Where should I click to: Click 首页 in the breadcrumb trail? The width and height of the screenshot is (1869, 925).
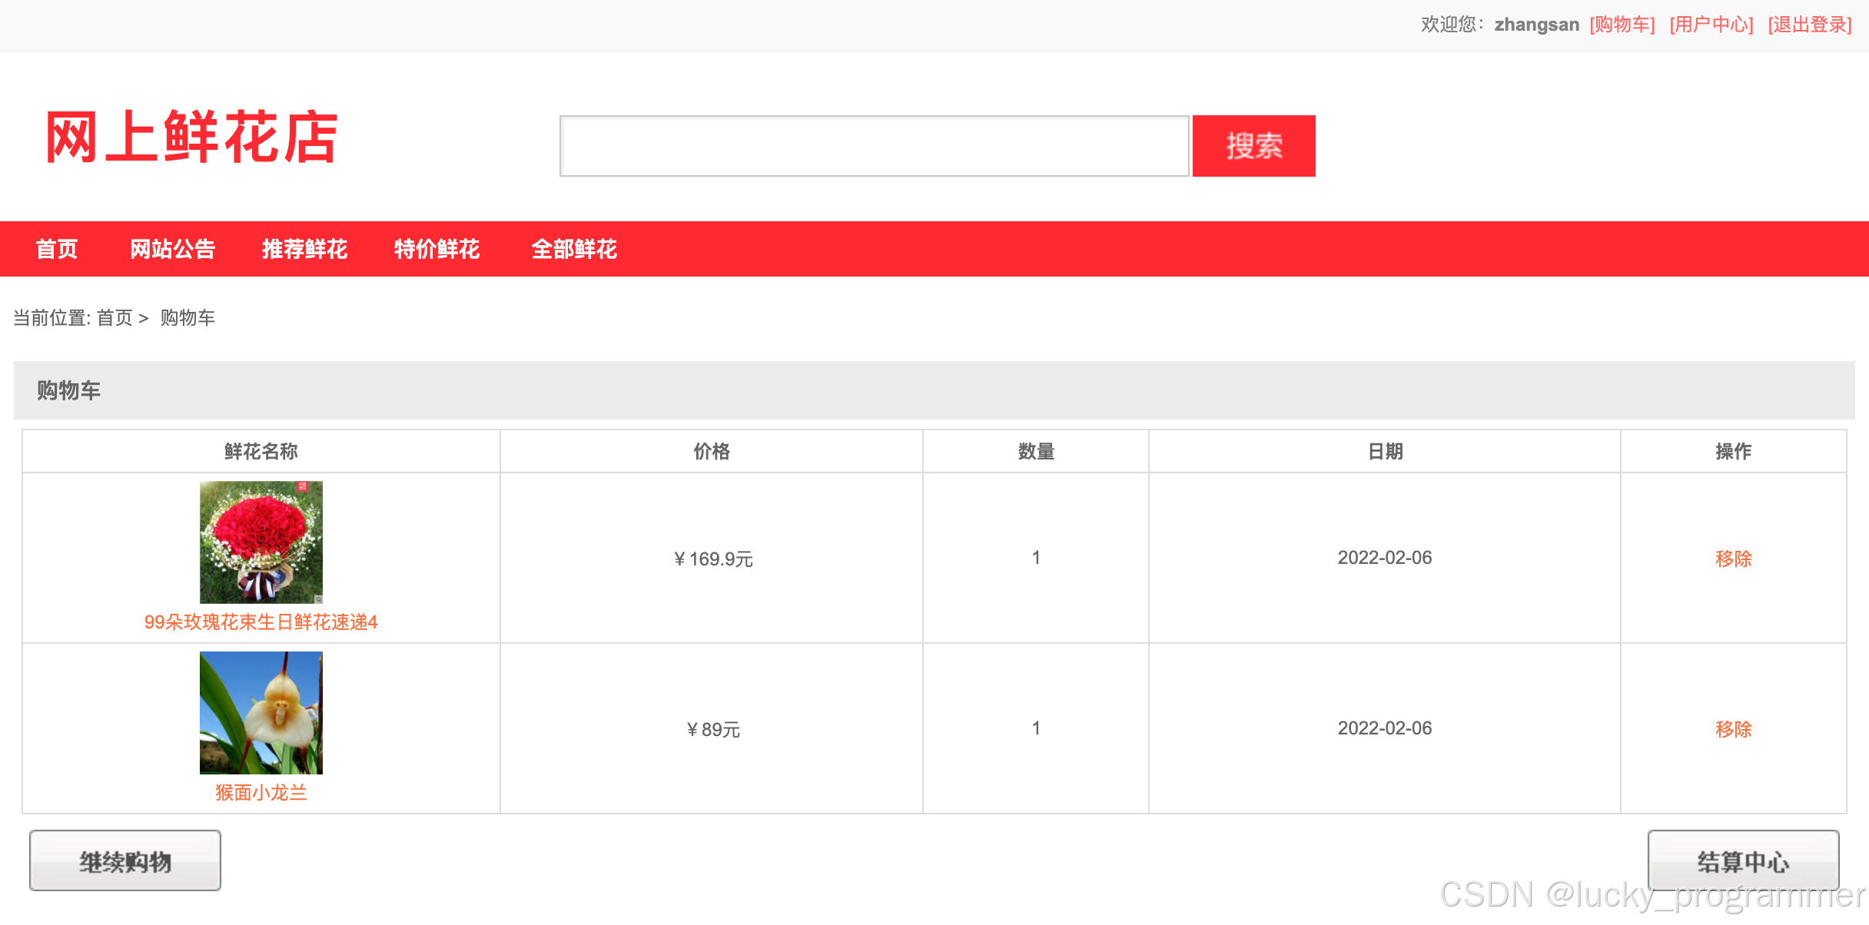pyautogui.click(x=115, y=318)
